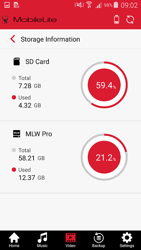Tap the Kingston logo in header

[x=4, y=20]
